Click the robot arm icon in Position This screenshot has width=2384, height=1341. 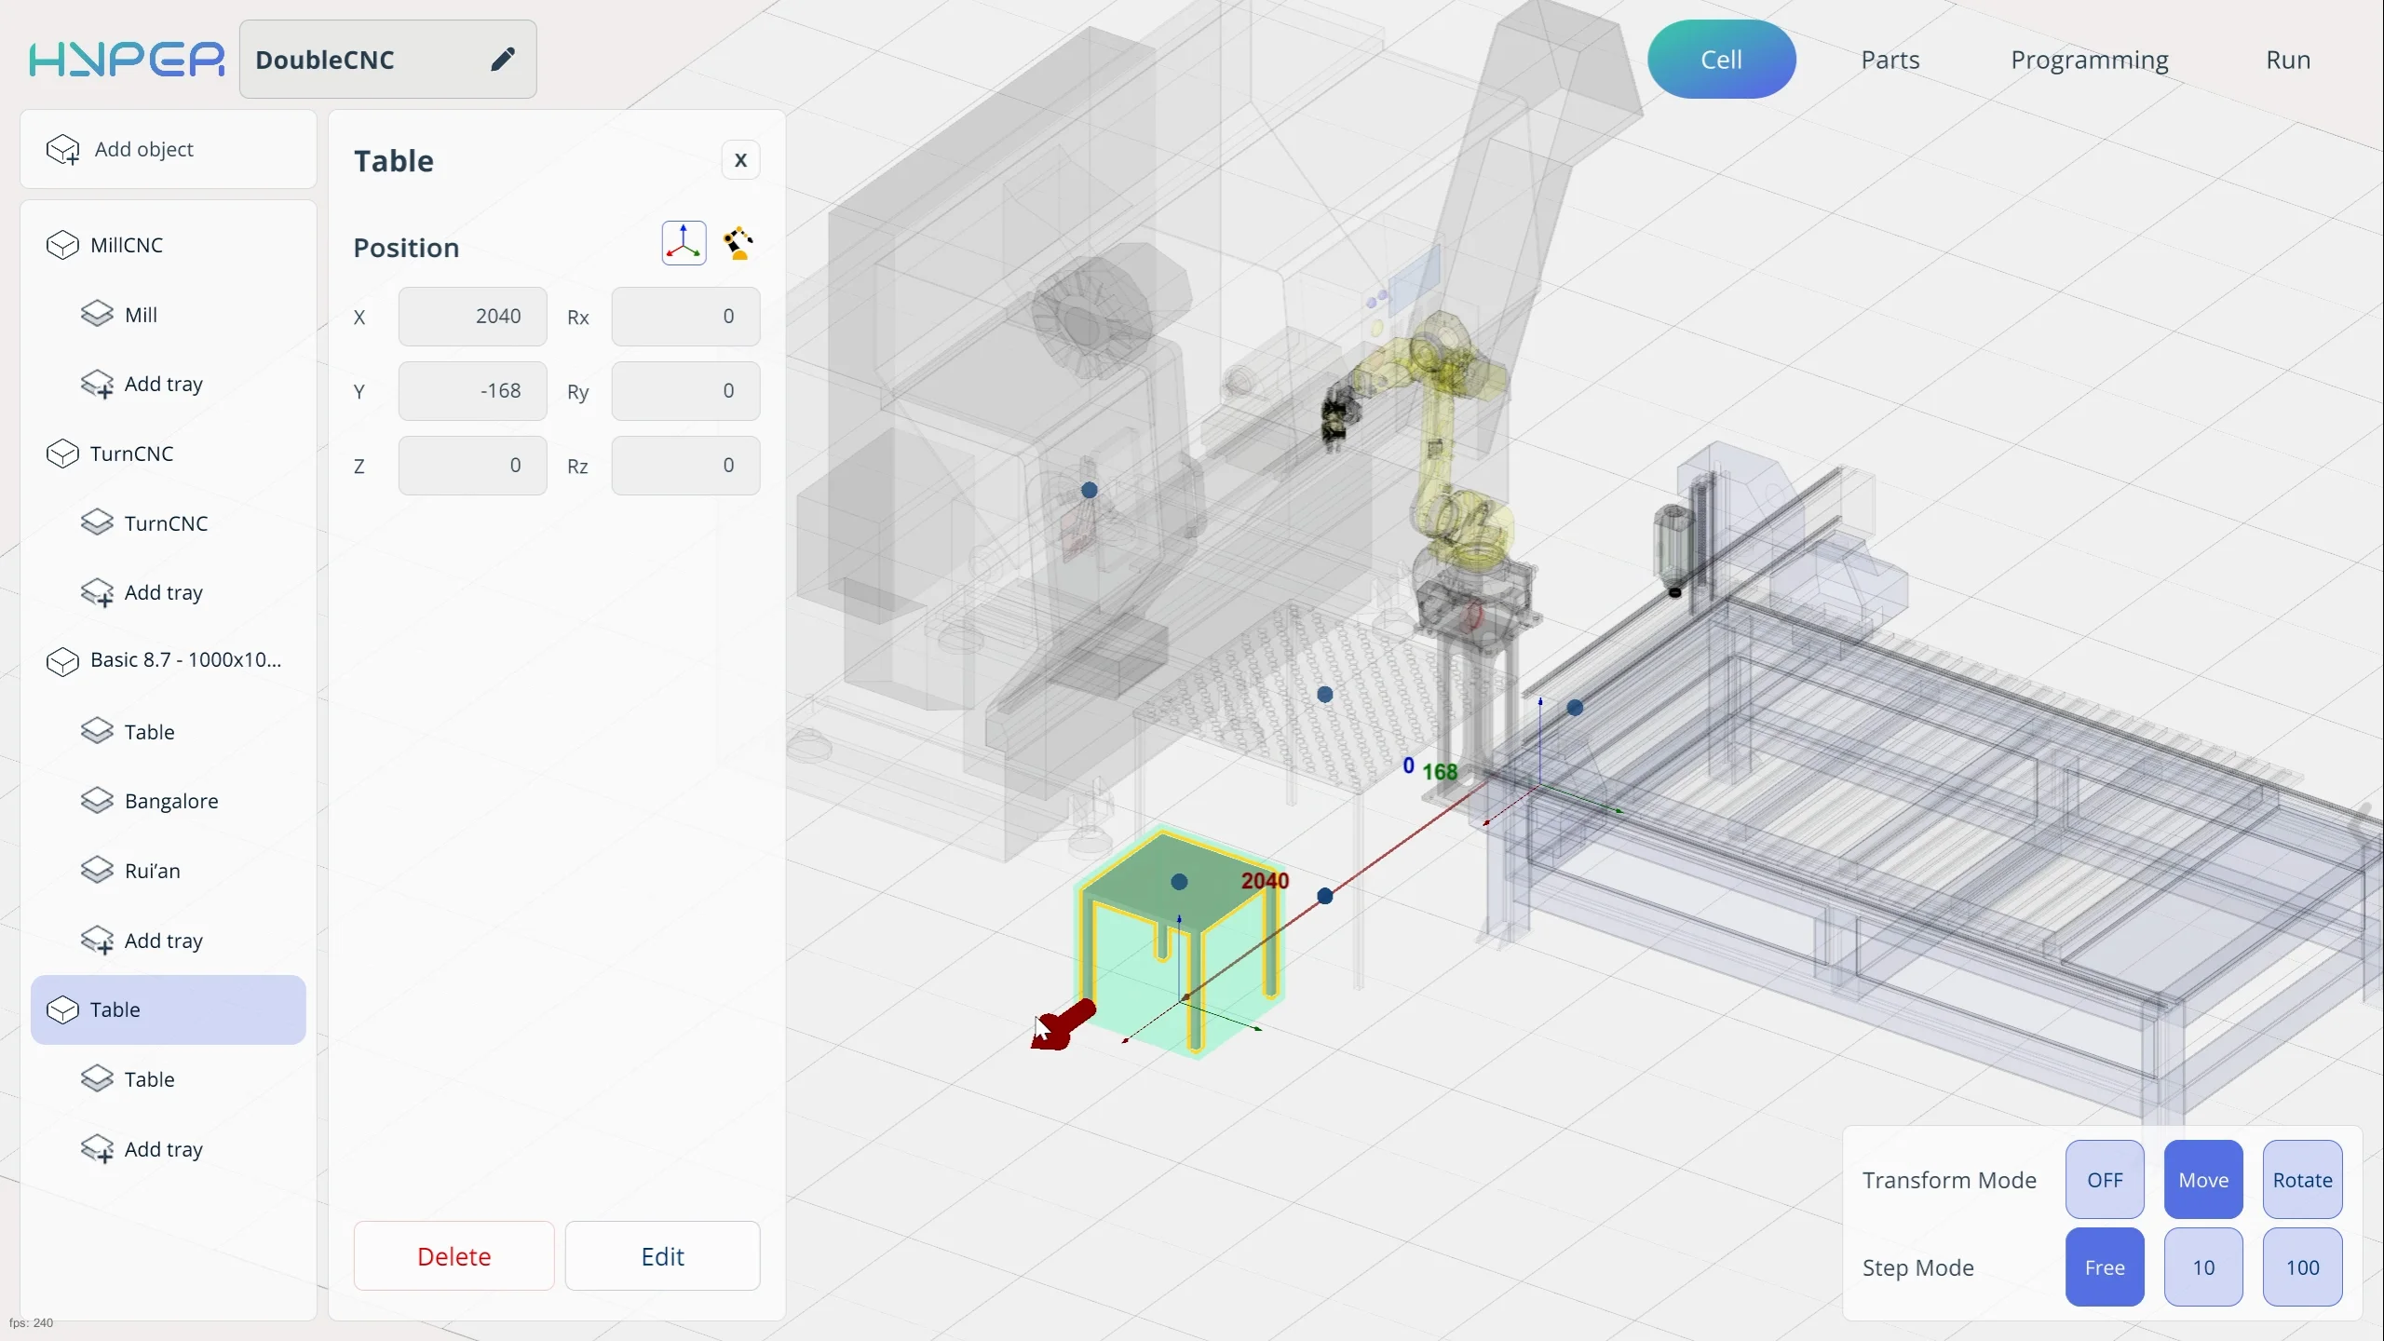coord(738,244)
